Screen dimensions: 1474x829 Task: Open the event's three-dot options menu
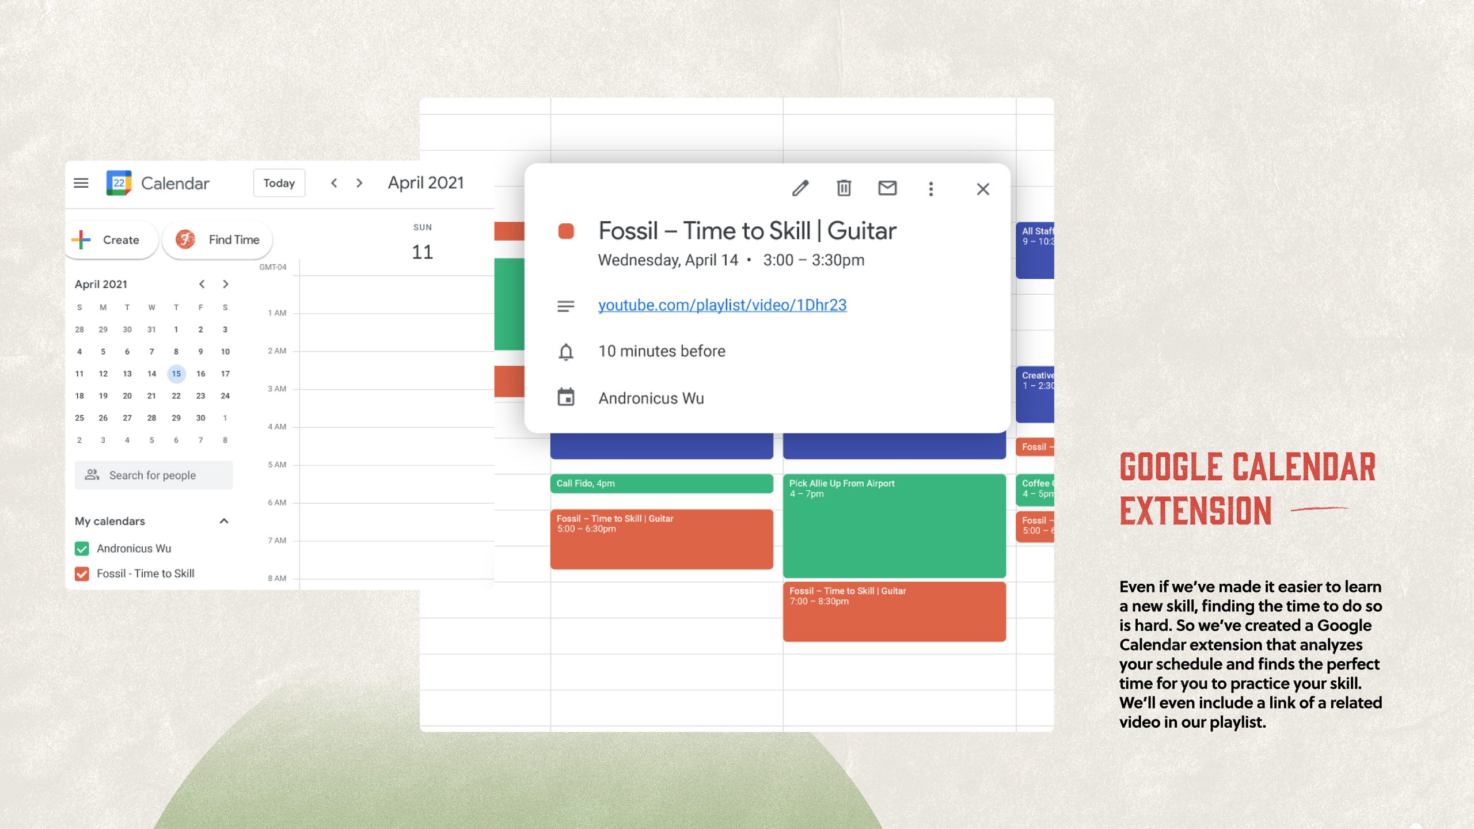coord(931,188)
